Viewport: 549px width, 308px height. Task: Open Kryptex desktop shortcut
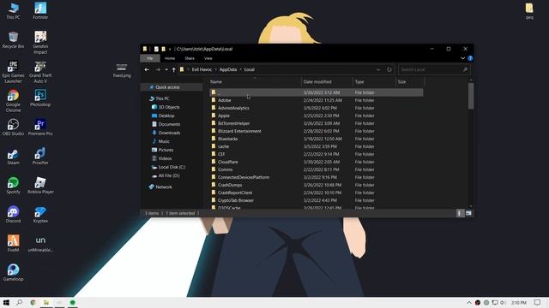point(40,214)
